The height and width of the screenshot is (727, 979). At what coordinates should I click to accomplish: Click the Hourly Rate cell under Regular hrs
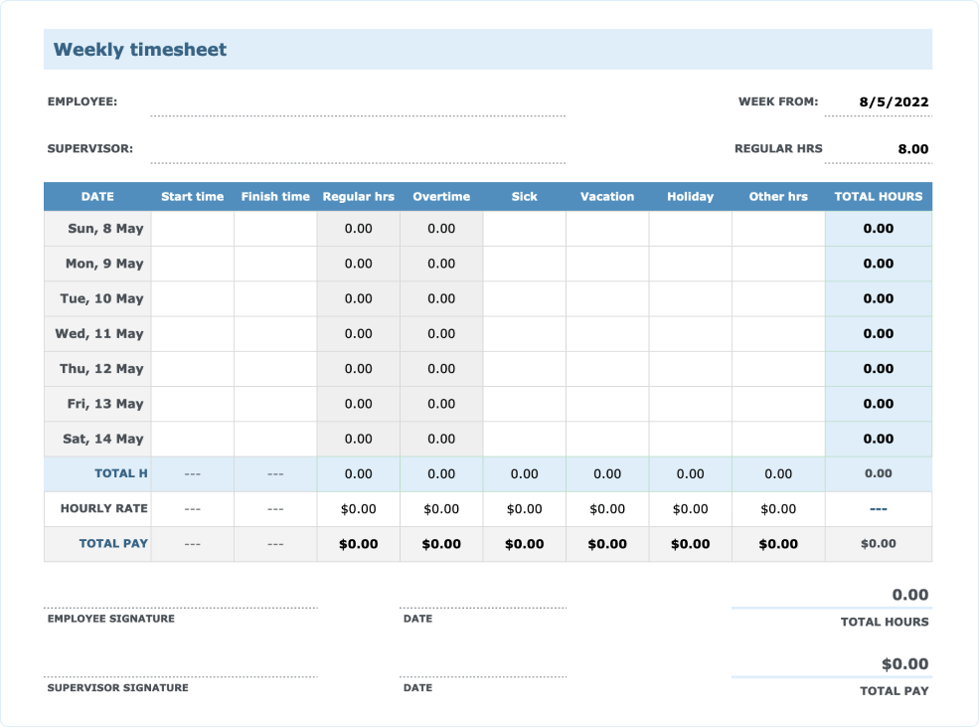pos(358,508)
